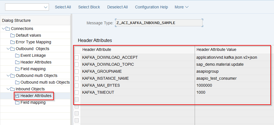Collapse the Inbound Objects chevron
This screenshot has width=274, height=125.
coord(8,89)
